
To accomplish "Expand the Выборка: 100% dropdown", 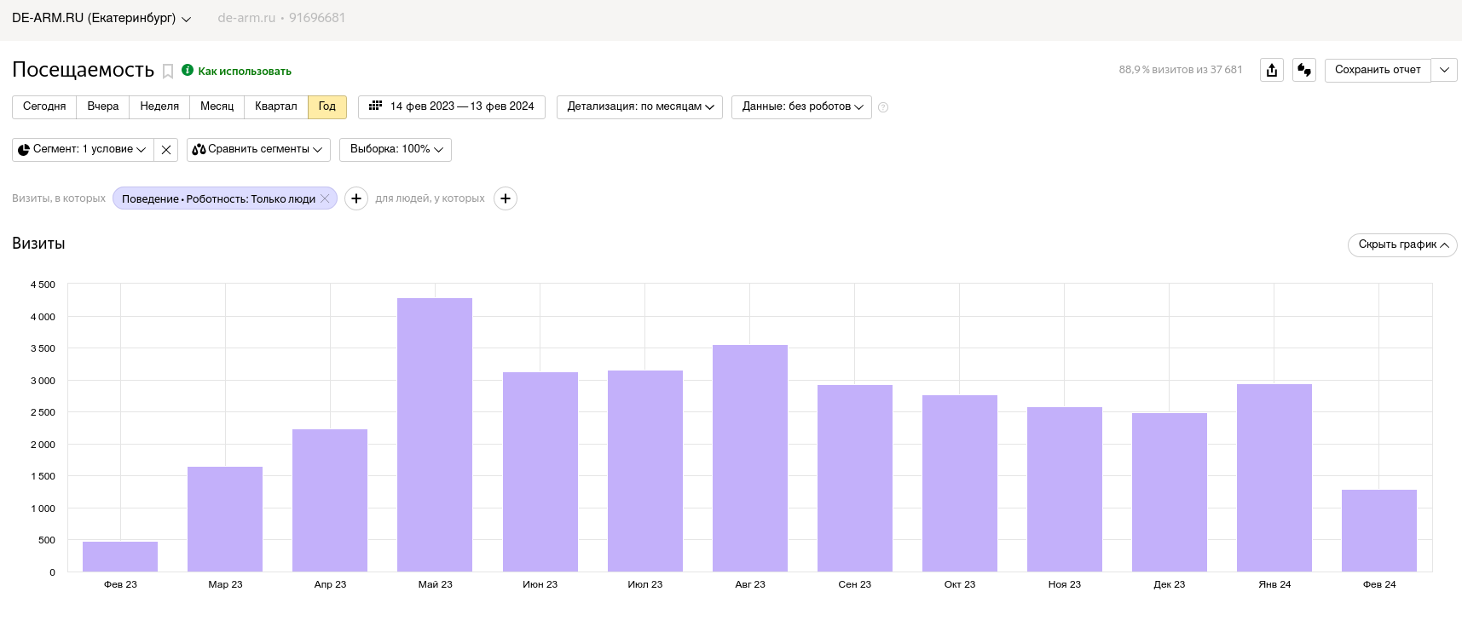I will click(396, 150).
